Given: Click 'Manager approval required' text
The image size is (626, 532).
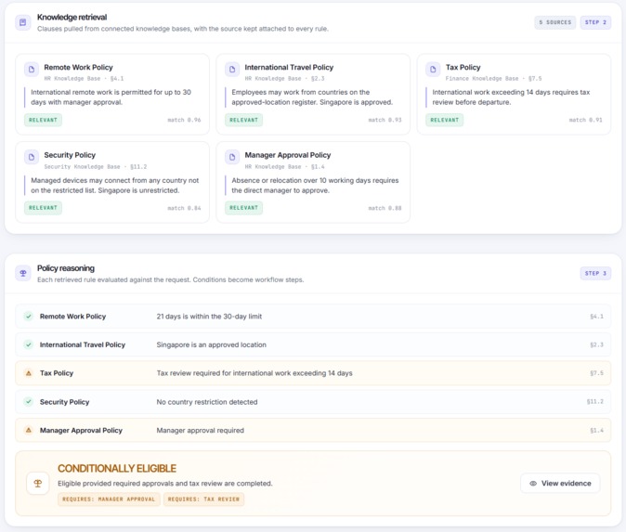Looking at the screenshot, I should (200, 430).
